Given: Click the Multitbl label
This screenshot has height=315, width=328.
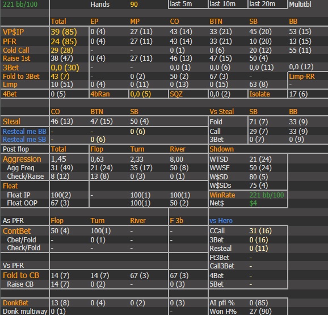Looking at the screenshot, I should coord(300,4).
